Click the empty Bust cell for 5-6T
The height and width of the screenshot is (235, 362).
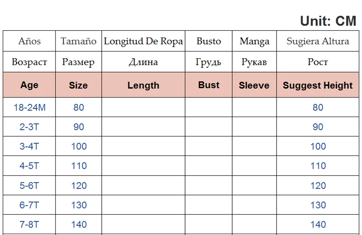click(209, 186)
